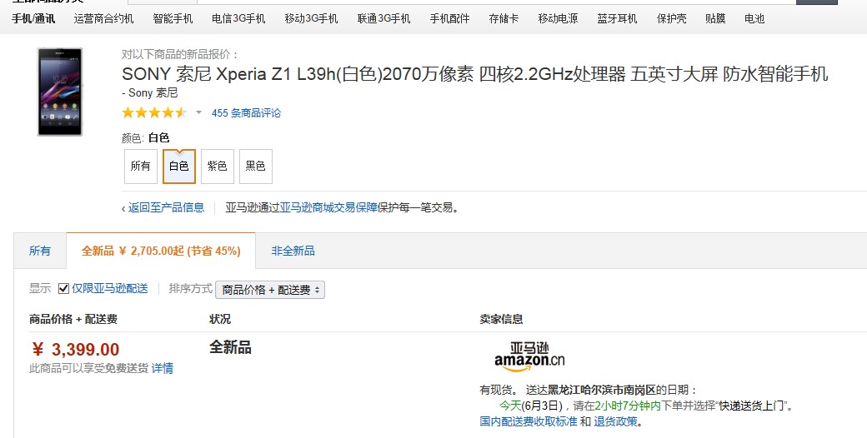Open 智能手机 category in navigation
The image size is (867, 438).
point(173,18)
